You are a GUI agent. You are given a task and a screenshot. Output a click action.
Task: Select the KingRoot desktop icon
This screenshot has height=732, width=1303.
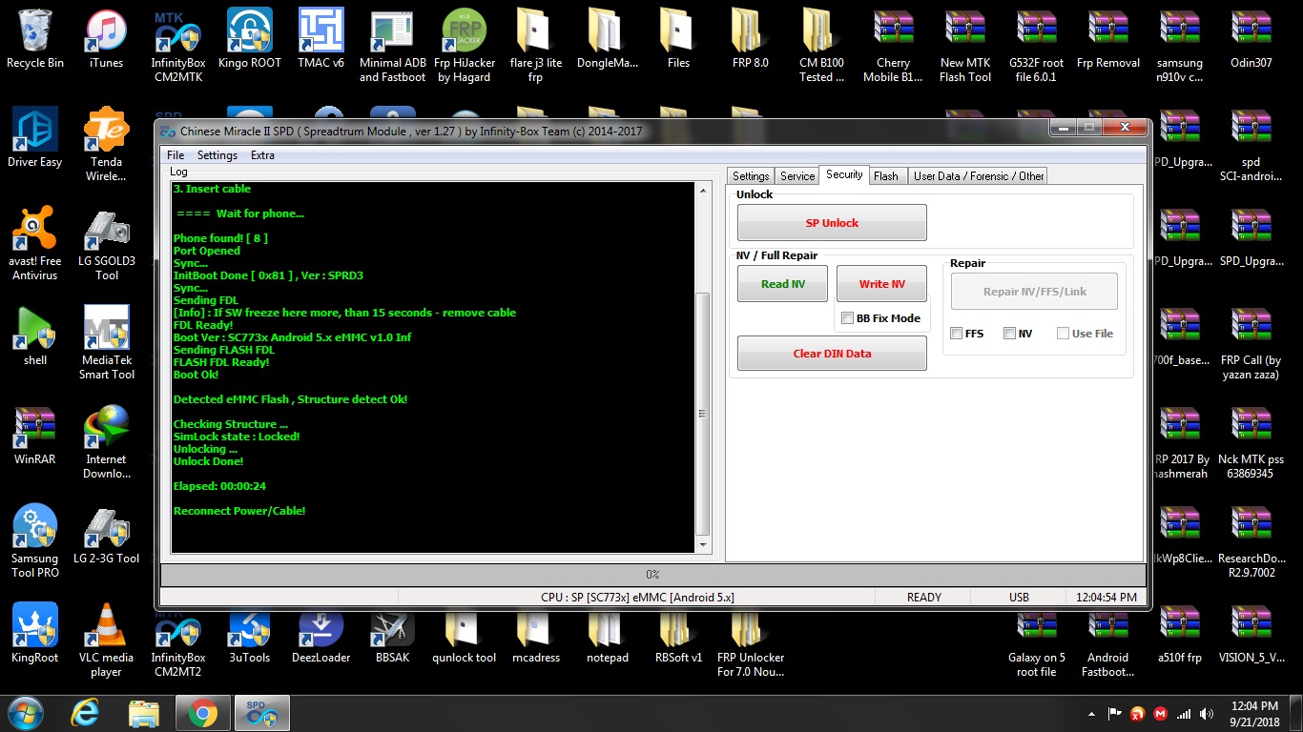coord(35,635)
